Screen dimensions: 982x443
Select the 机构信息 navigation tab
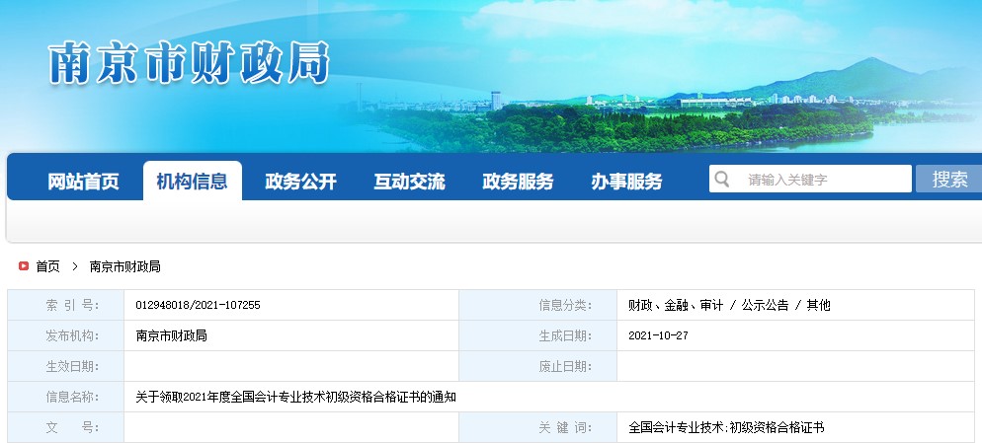[x=192, y=182]
